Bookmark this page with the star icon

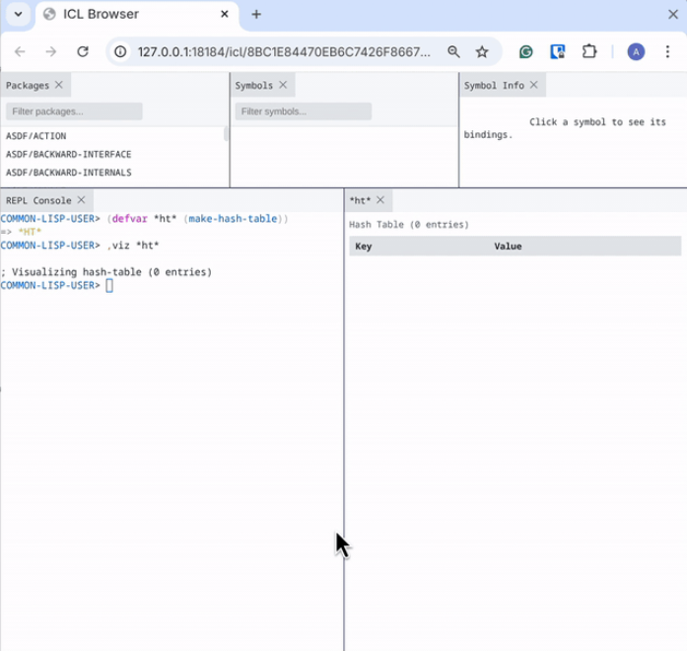point(482,51)
